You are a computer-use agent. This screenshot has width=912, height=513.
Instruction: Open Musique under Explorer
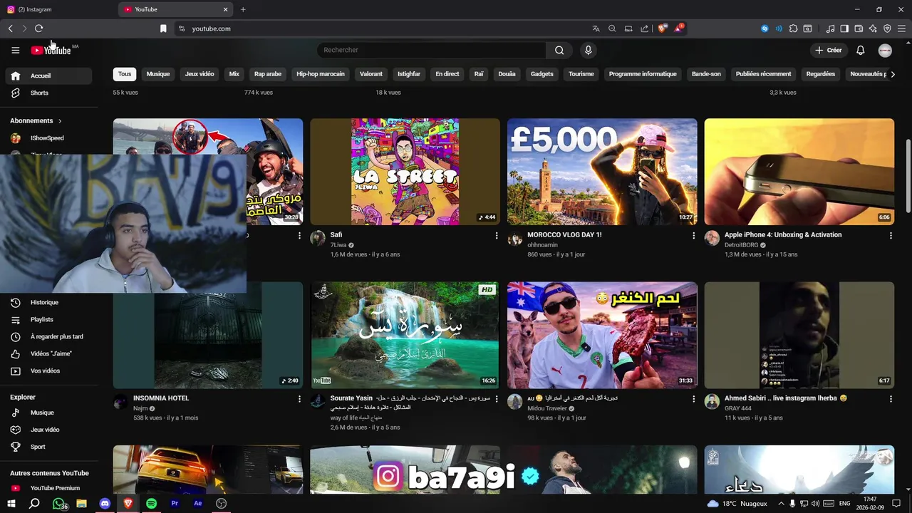(48, 413)
